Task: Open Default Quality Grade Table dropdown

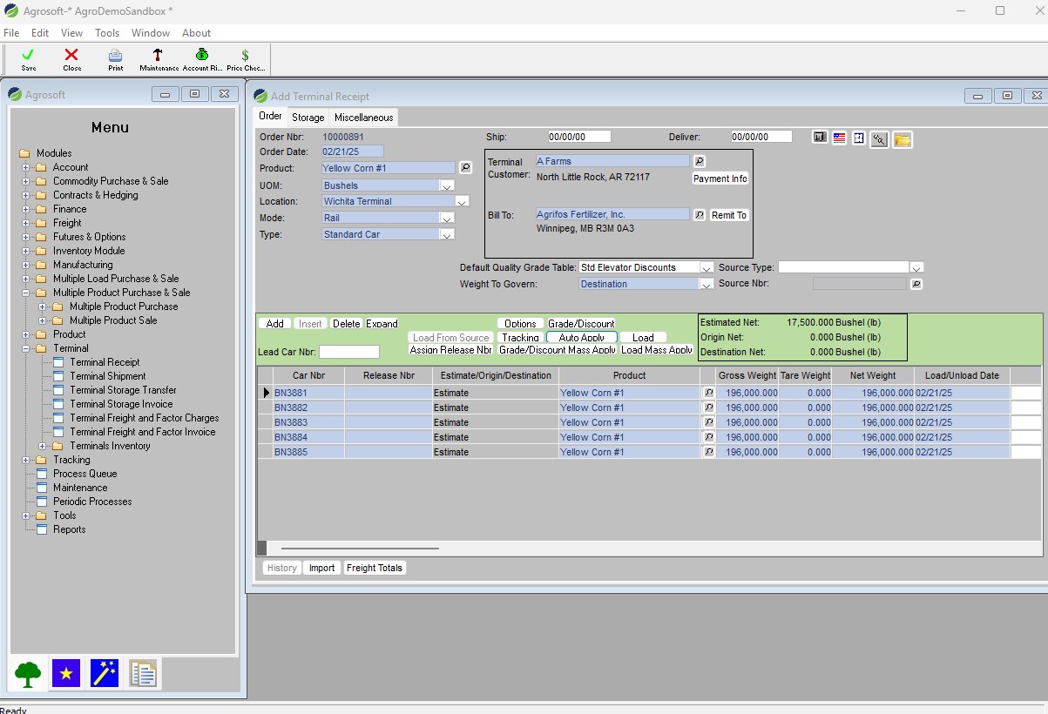Action: pos(707,267)
